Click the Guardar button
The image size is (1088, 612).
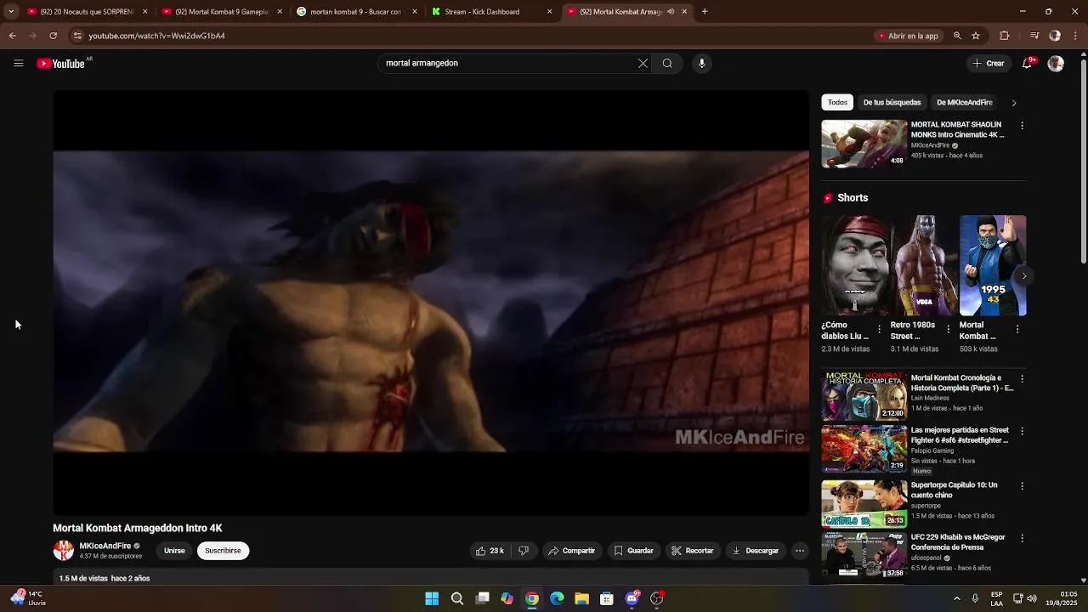[633, 551]
